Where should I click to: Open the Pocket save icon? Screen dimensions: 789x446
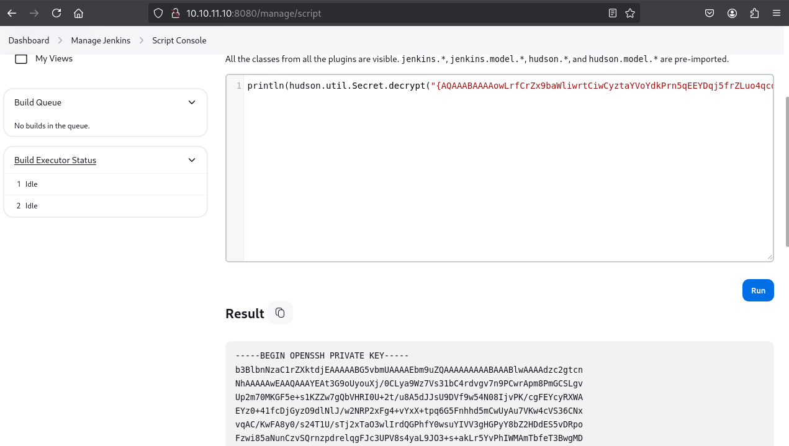click(x=710, y=13)
